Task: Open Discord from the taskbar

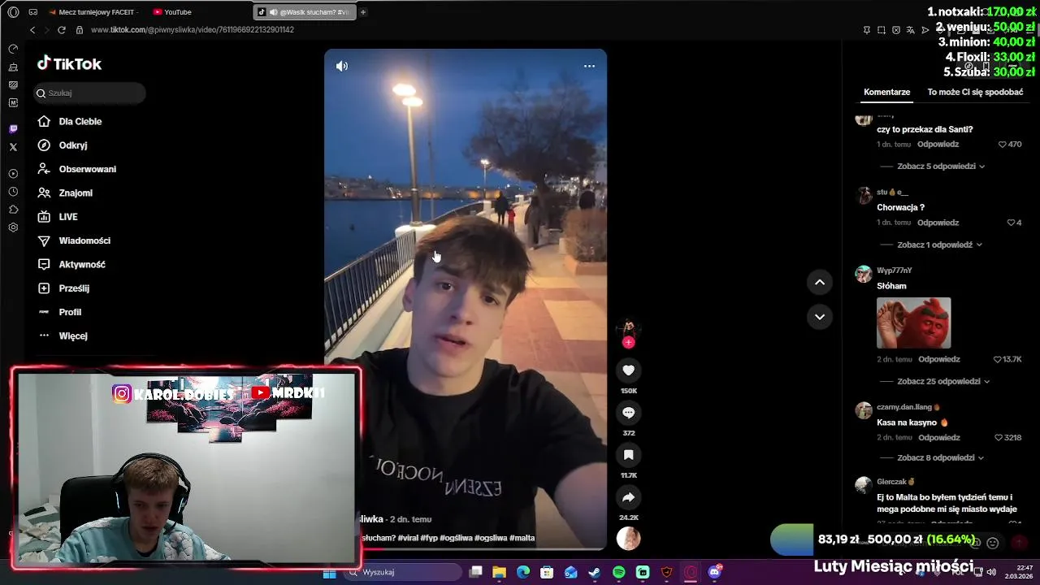Action: point(715,572)
